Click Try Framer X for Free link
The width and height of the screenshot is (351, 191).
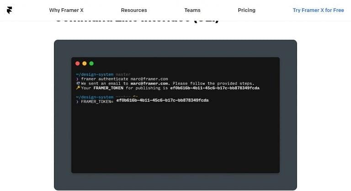[318, 11]
